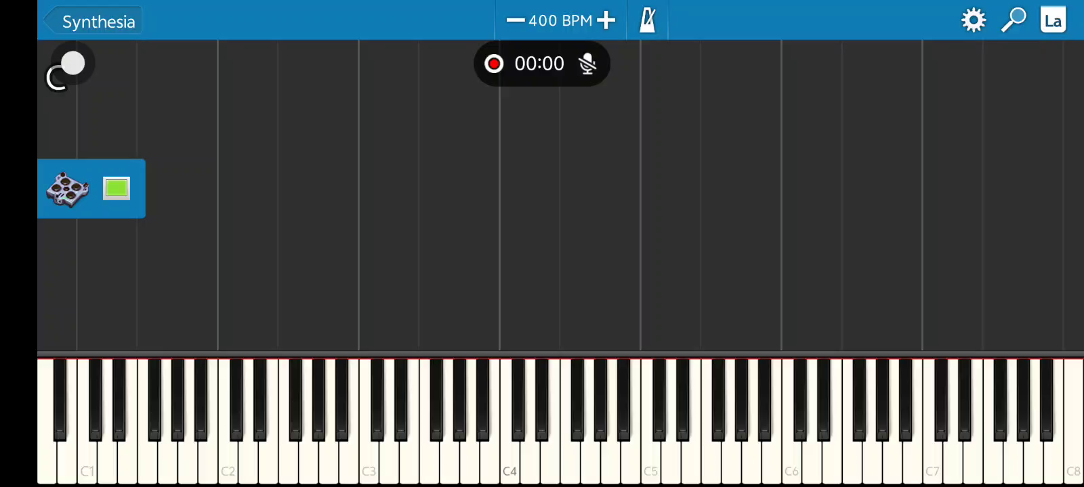Increase tempo with the plus button

606,20
